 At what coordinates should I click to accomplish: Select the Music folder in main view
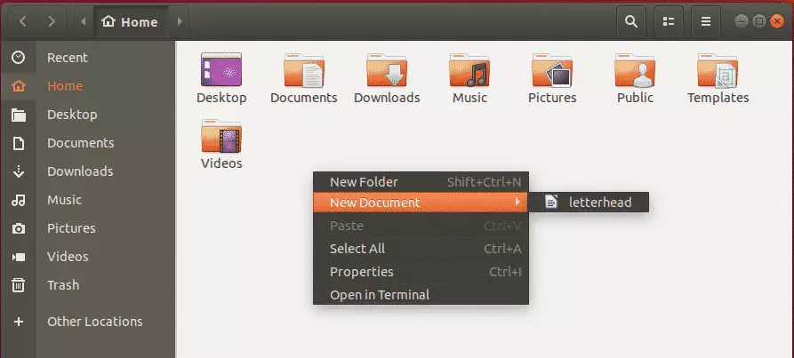(x=469, y=78)
